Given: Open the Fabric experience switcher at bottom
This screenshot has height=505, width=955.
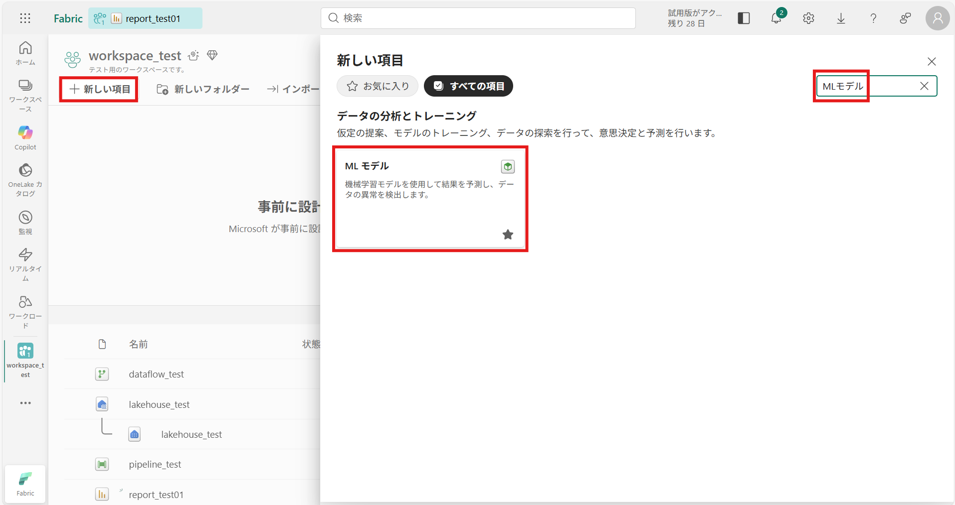Looking at the screenshot, I should [25, 484].
